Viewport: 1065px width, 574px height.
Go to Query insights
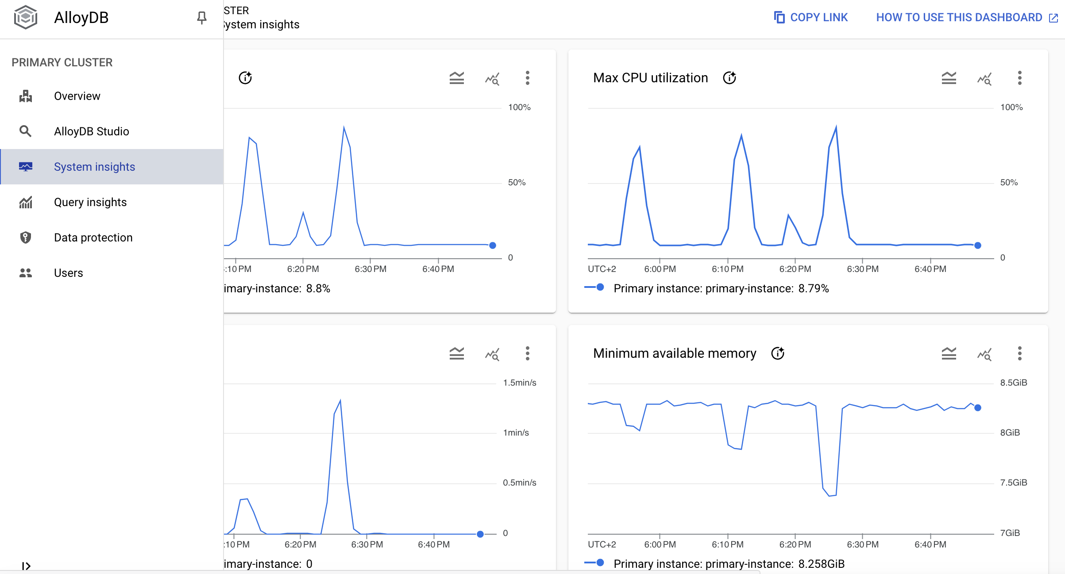point(112,202)
